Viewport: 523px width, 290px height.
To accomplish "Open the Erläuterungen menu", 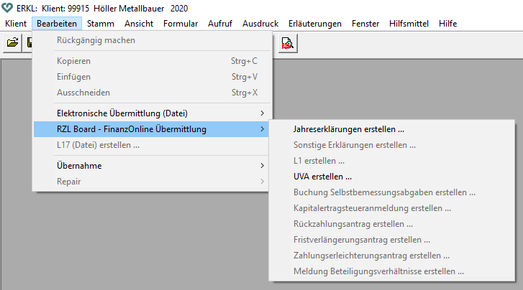I will (314, 24).
